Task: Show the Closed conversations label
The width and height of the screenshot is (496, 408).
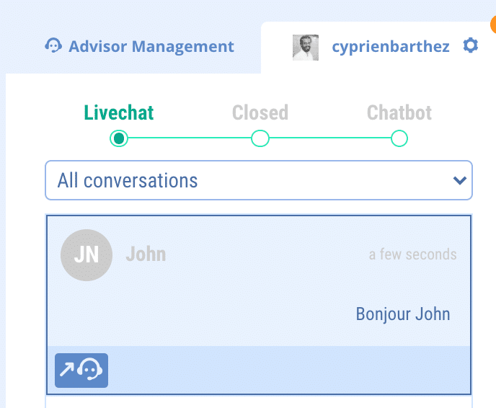Action: click(260, 113)
